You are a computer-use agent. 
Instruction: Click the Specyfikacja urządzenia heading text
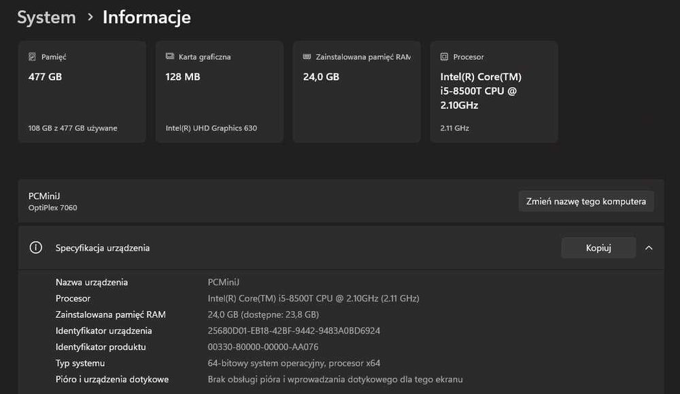[x=103, y=248]
